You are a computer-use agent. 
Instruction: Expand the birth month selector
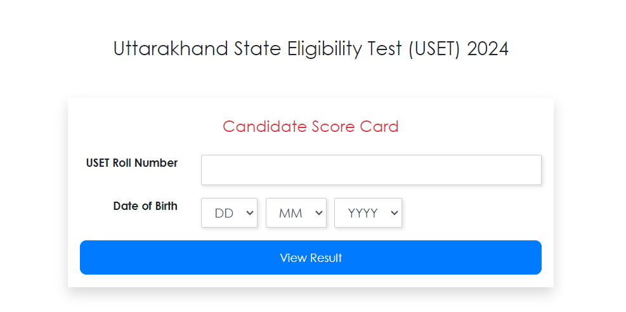296,213
